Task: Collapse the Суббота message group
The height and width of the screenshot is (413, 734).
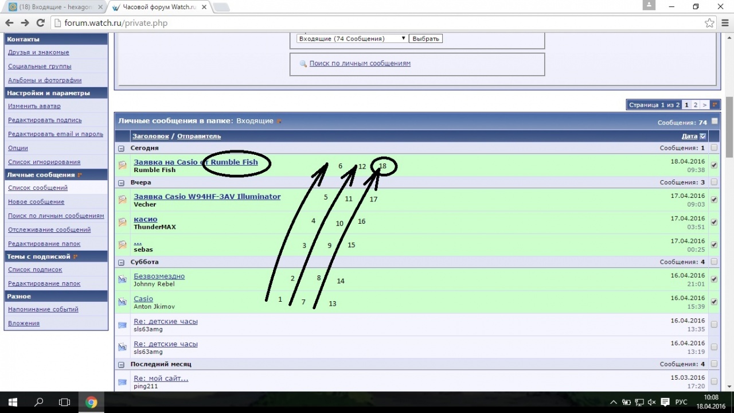Action: (x=121, y=262)
